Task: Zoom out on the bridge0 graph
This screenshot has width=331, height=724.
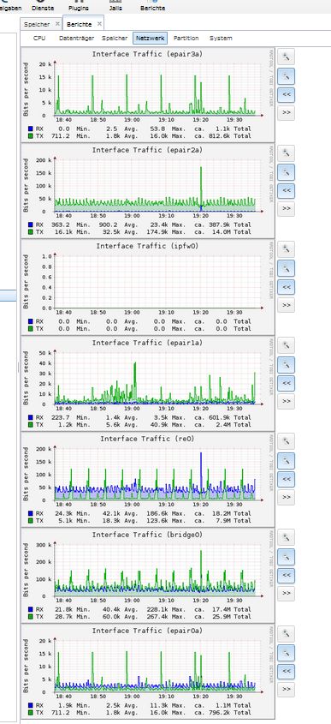Action: (286, 557)
